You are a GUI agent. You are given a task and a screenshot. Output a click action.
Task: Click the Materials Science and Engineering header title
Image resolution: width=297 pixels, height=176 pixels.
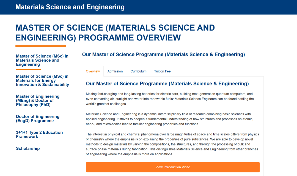click(x=70, y=7)
